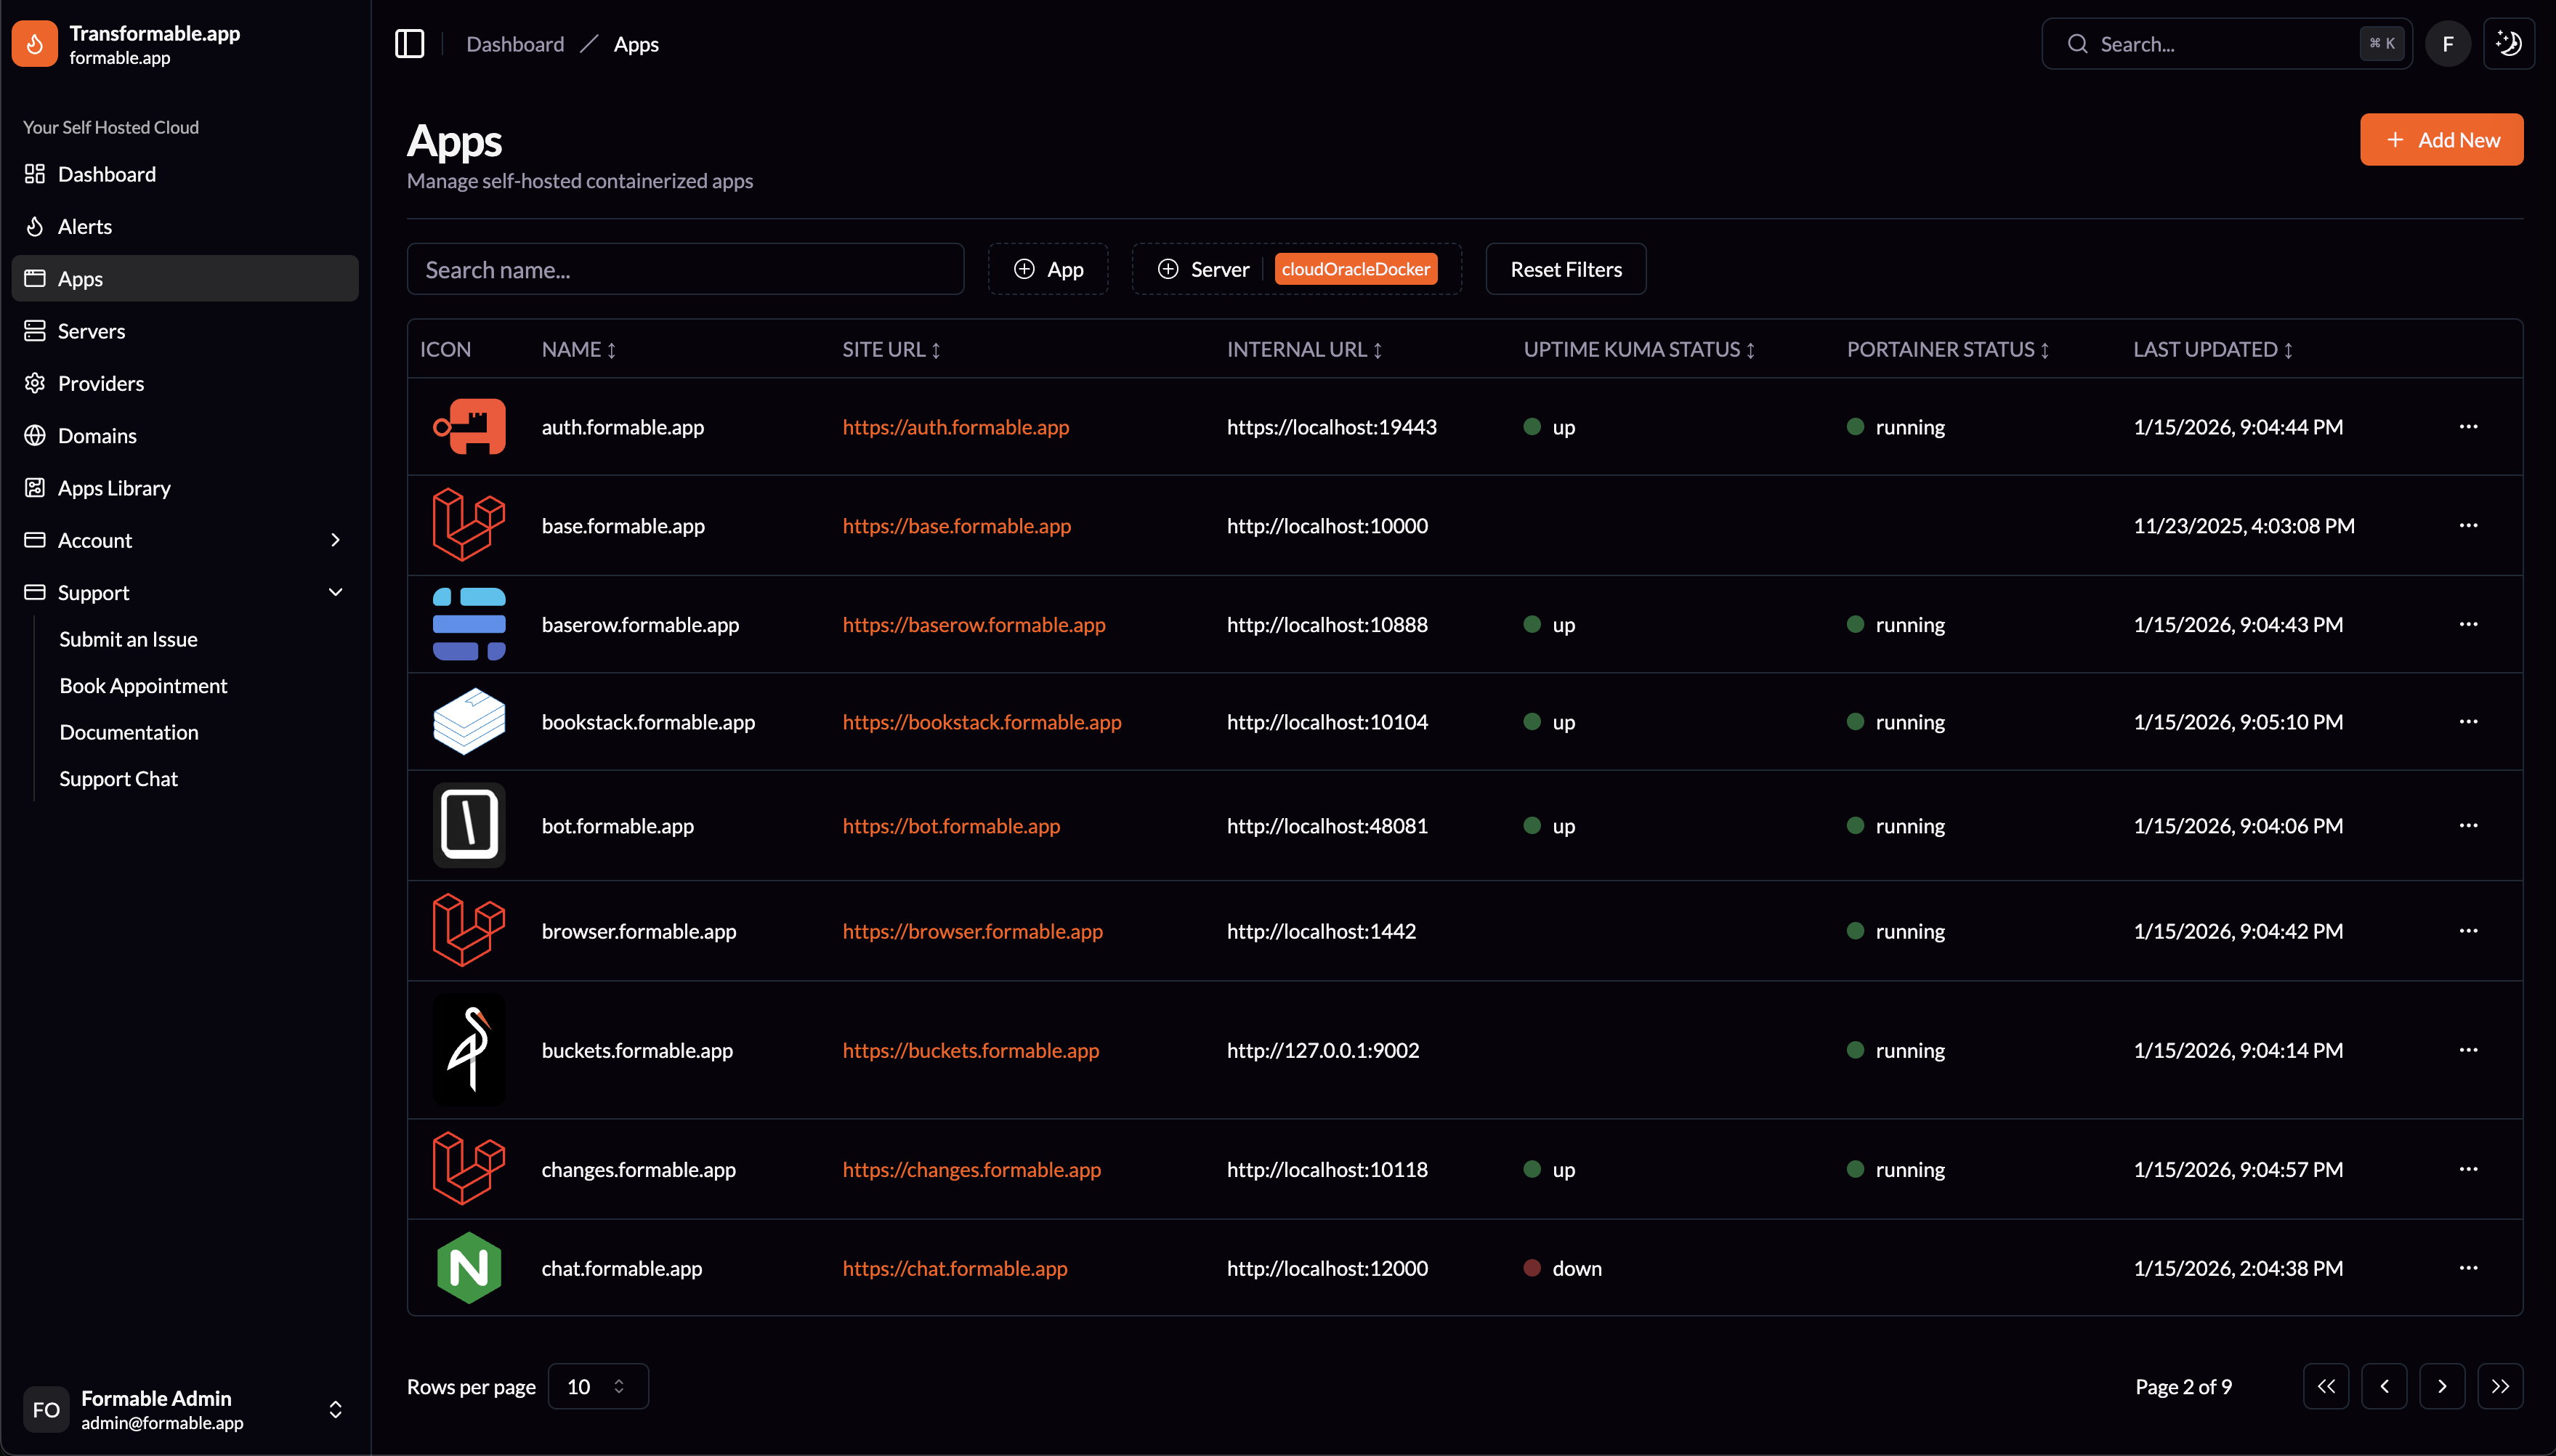Click the Transformable.app flame logo
Viewport: 2556px width, 1456px height.
click(x=35, y=44)
